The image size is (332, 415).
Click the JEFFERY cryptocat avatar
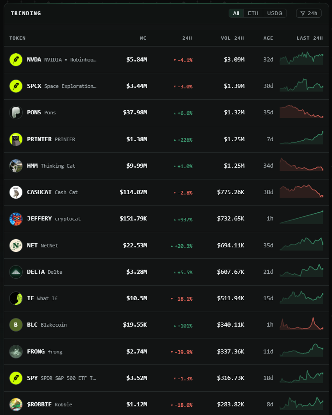tap(16, 219)
